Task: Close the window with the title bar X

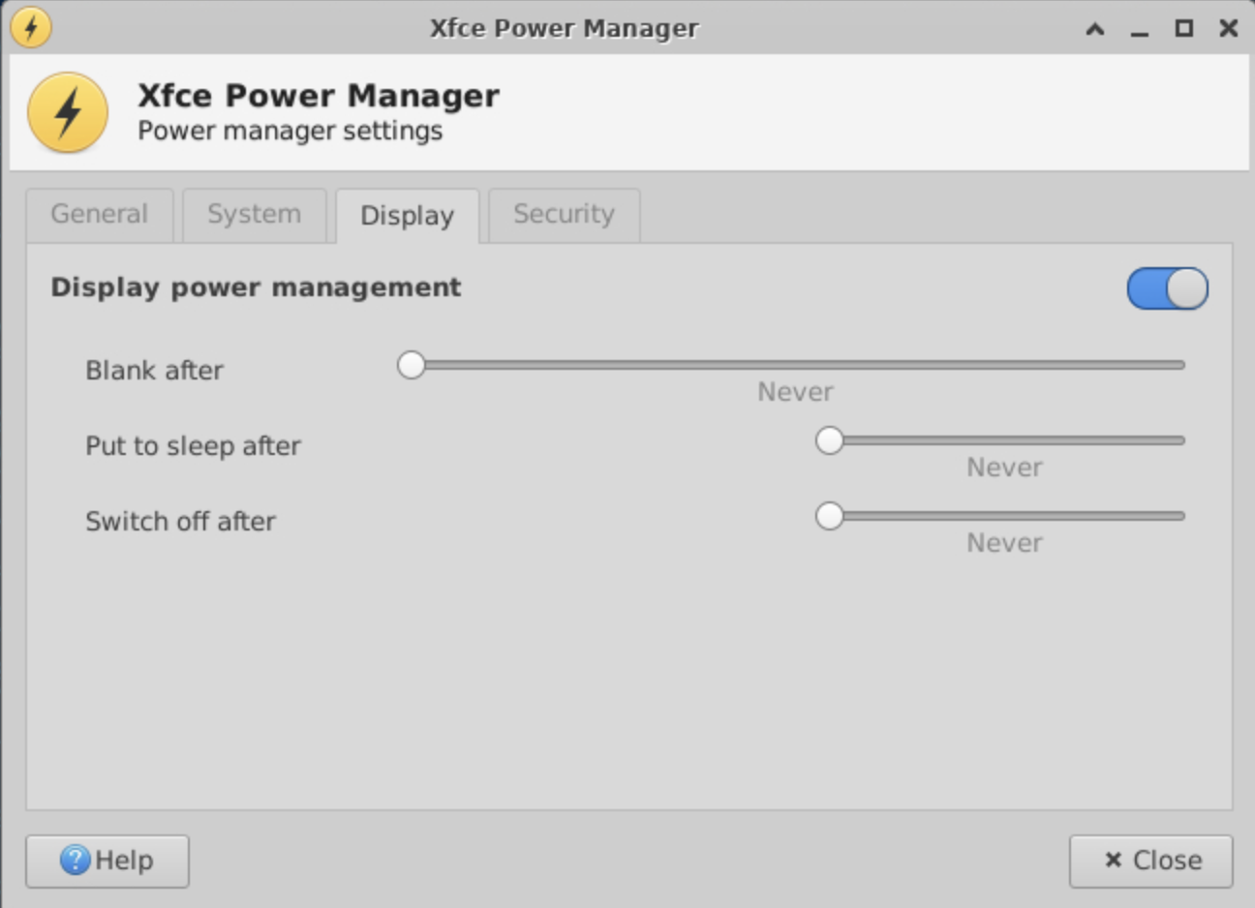Action: [x=1228, y=28]
